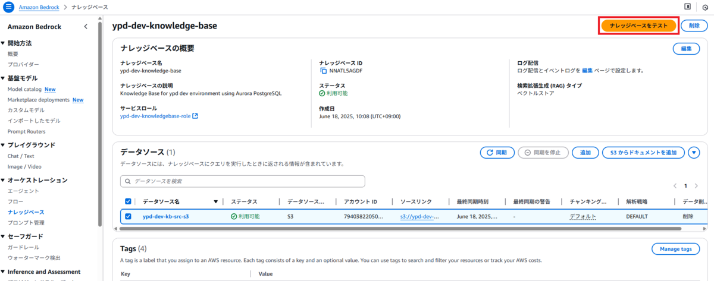
Task: Click the ナレッジベース breadcrumb text
Action: 89,7
